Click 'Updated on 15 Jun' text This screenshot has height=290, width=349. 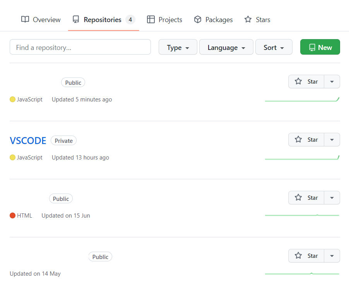(x=66, y=216)
